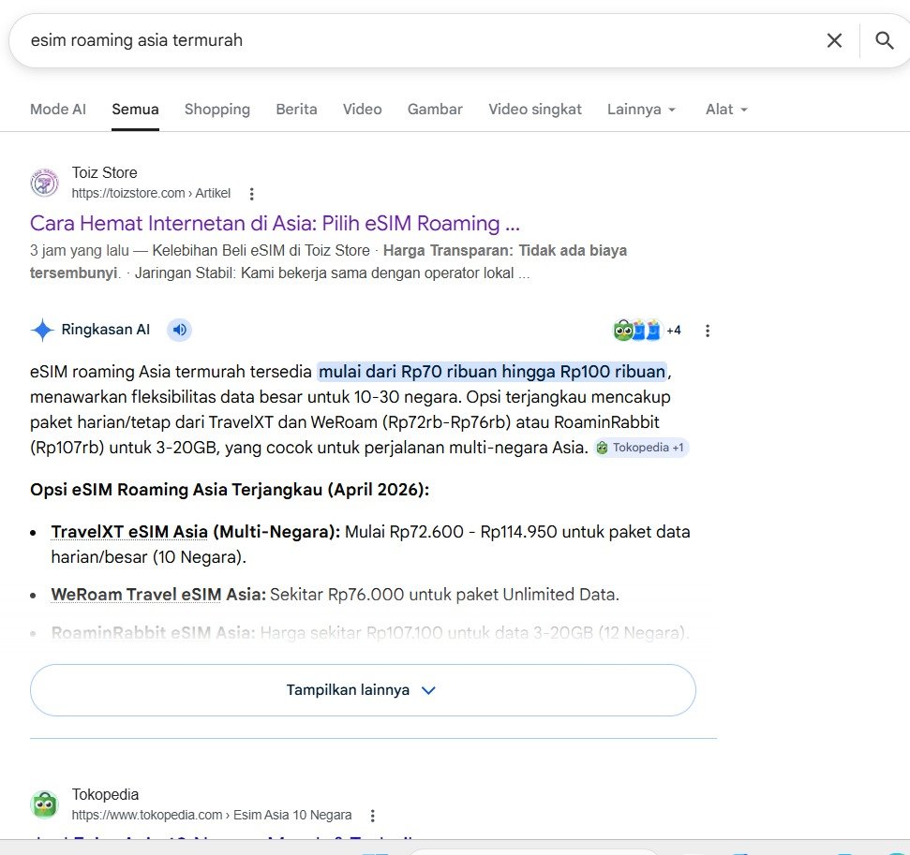Select the Semua tab
This screenshot has height=855, width=910.
pyautogui.click(x=135, y=109)
